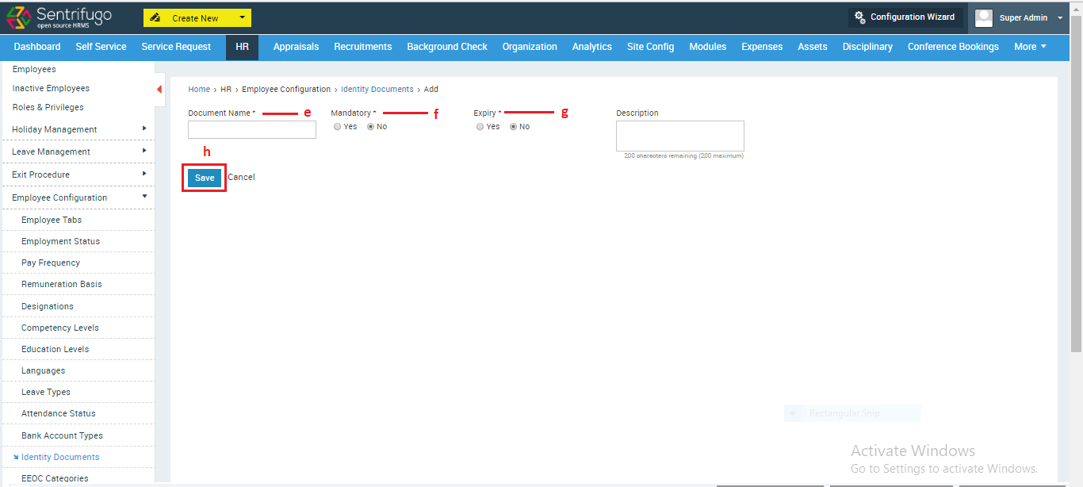Click into the Description text area
Viewport: 1083px width, 487px height.
680,136
